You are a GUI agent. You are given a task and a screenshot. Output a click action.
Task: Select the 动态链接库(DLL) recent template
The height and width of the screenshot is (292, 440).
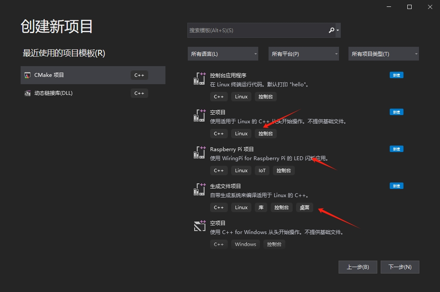93,93
